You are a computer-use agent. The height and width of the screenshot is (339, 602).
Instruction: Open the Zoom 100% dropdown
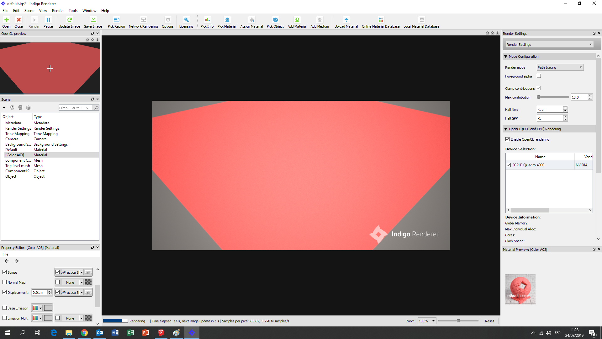click(427, 321)
